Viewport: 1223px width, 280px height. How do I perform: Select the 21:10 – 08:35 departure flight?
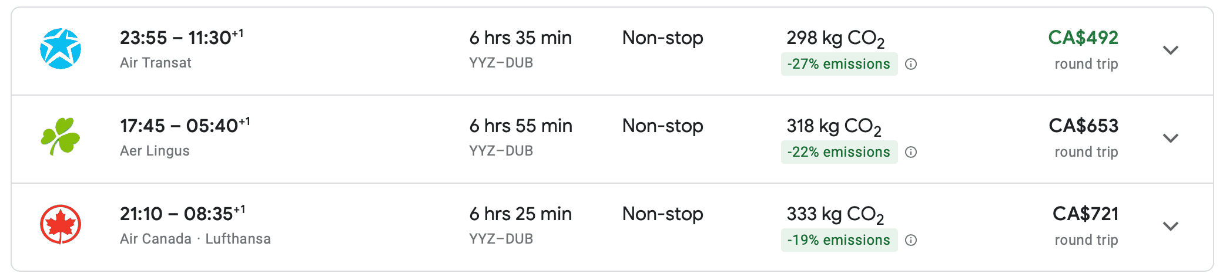point(182,214)
